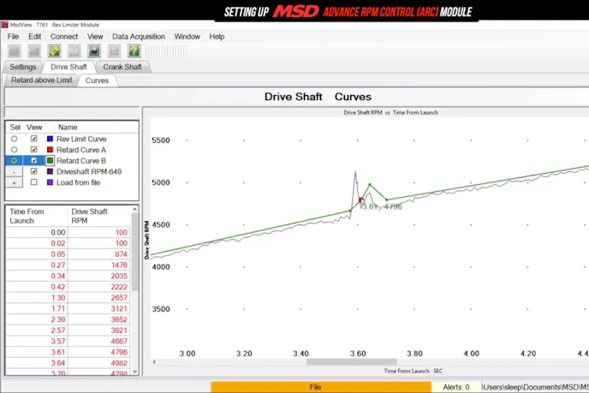Click the green Retard Curve B color swatch
Image resolution: width=589 pixels, height=393 pixels.
[x=51, y=161]
